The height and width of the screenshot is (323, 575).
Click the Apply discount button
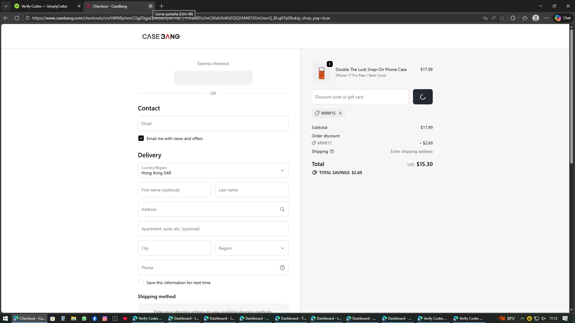(x=423, y=97)
